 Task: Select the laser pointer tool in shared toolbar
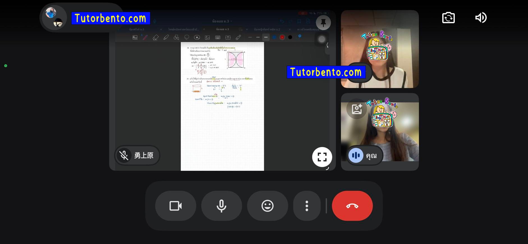238,37
